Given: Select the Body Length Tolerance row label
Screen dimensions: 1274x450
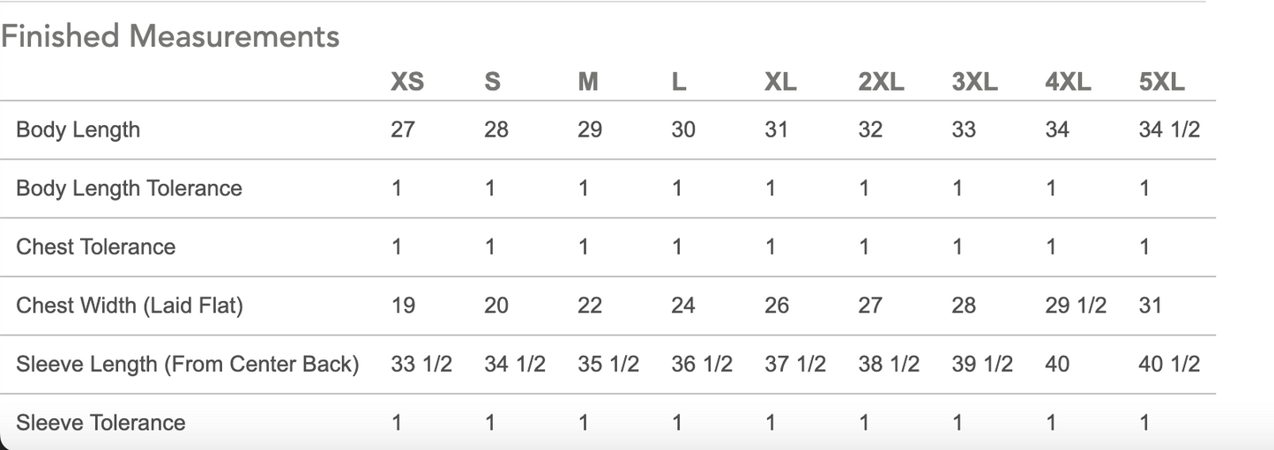Looking at the screenshot, I should [x=129, y=188].
